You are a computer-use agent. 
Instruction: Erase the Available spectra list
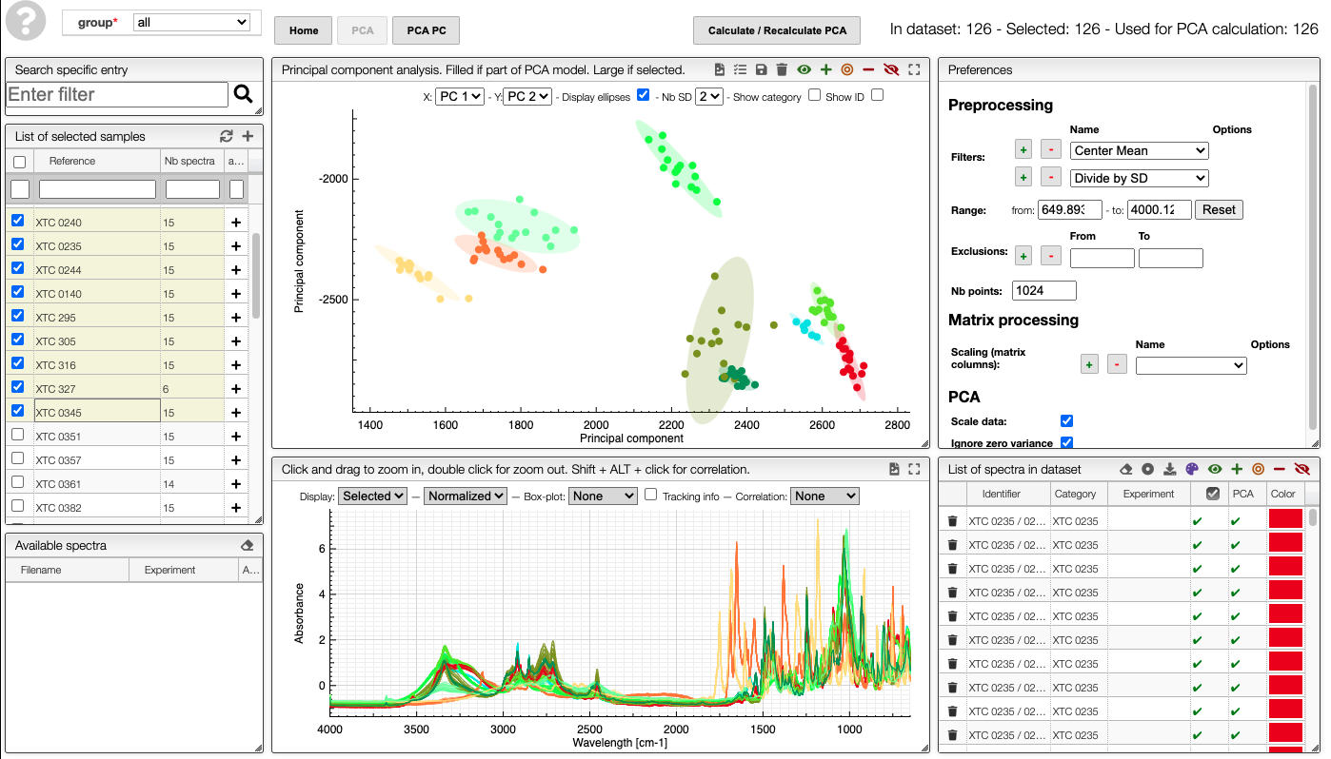(248, 545)
